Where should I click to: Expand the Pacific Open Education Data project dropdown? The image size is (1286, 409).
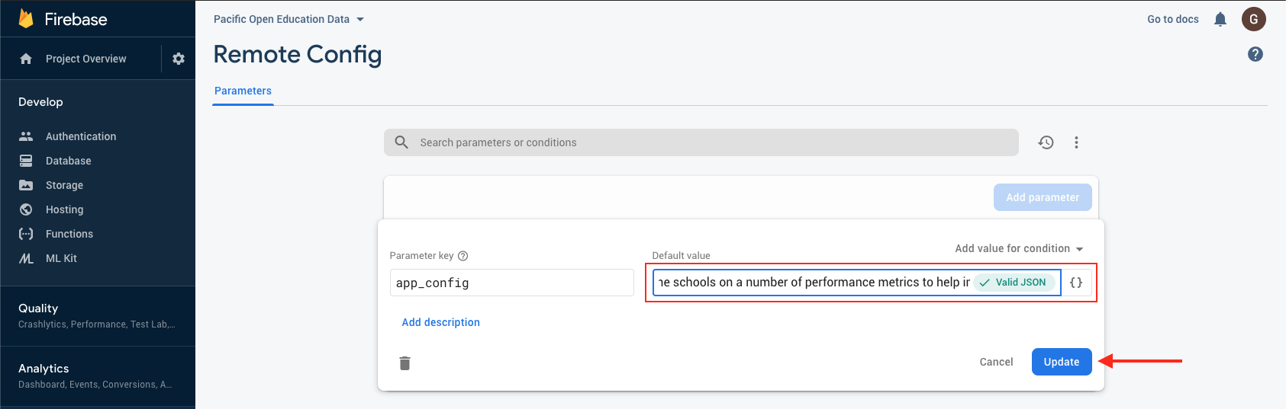288,19
